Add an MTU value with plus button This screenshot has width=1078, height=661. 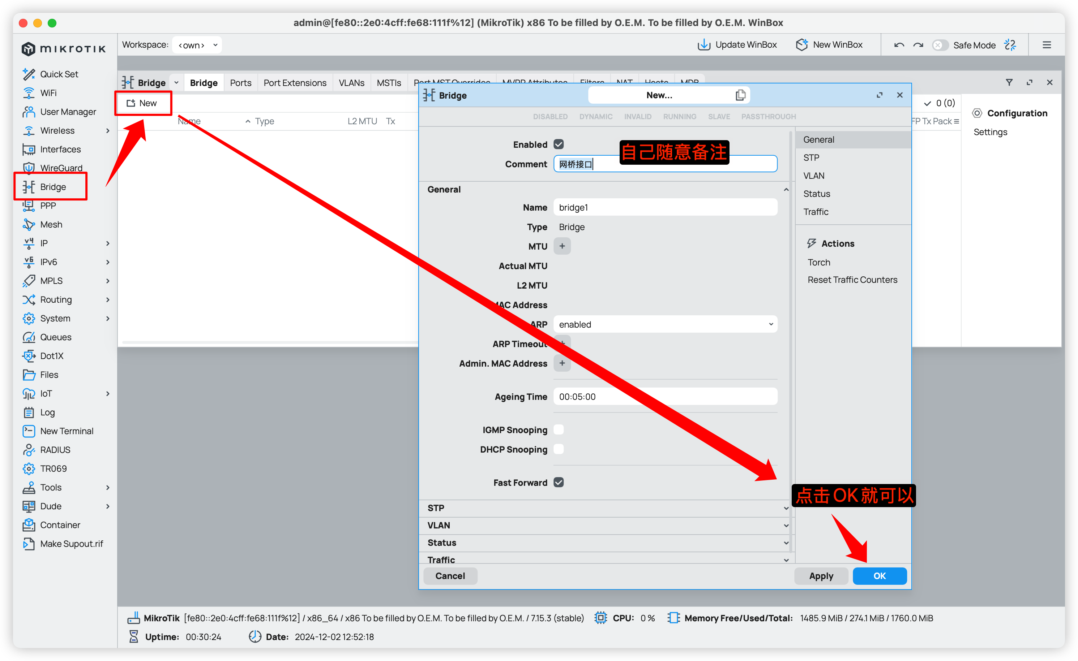pos(562,246)
